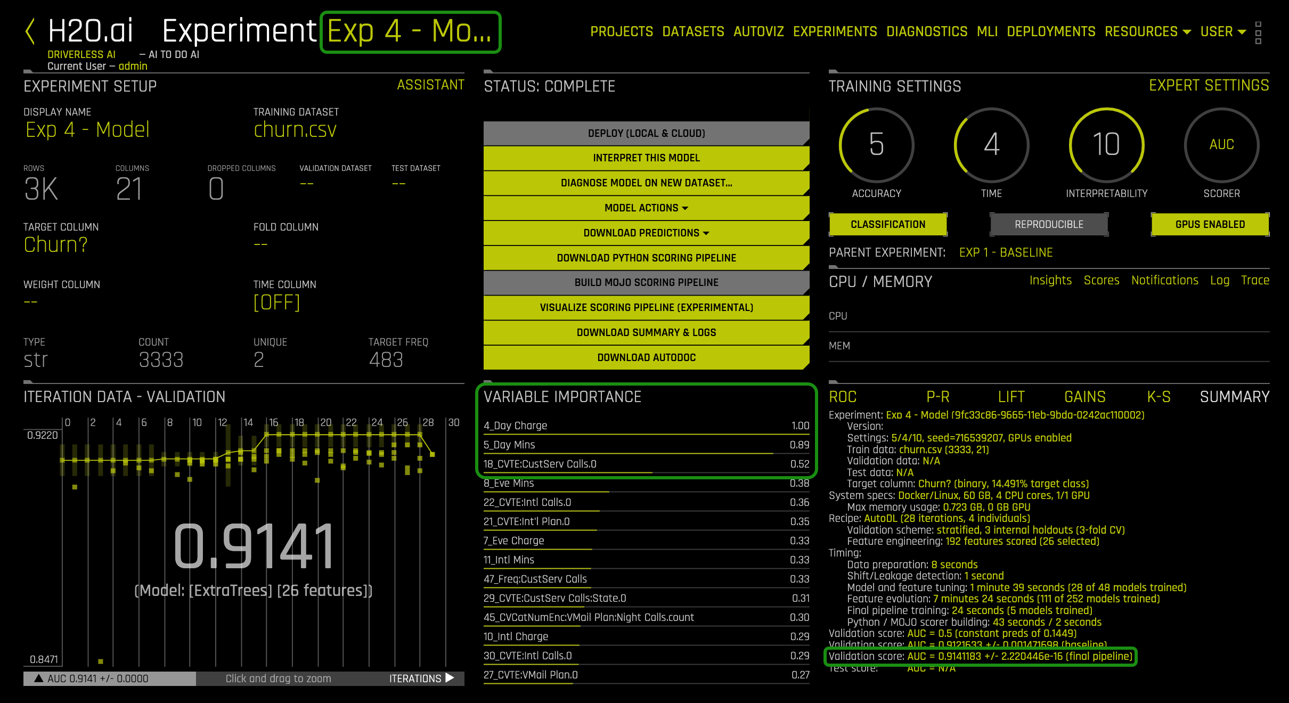Click the Churn? target column
Screen dimensions: 1289x703
tap(55, 244)
